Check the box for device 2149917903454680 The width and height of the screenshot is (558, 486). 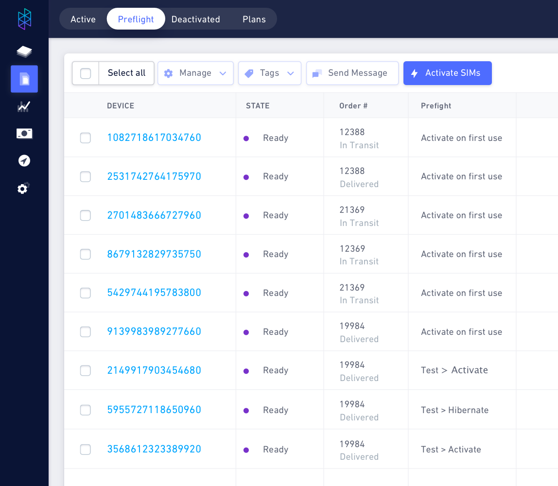(86, 370)
